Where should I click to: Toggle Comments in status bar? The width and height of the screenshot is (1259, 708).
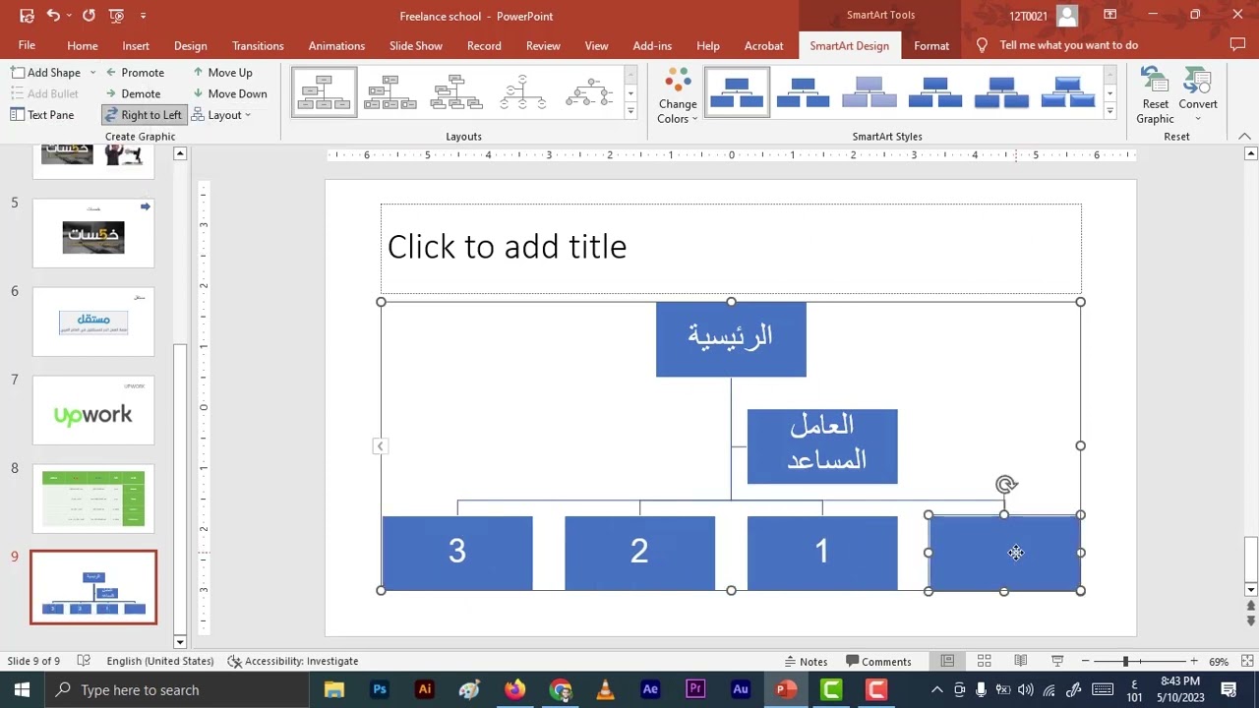pos(878,662)
